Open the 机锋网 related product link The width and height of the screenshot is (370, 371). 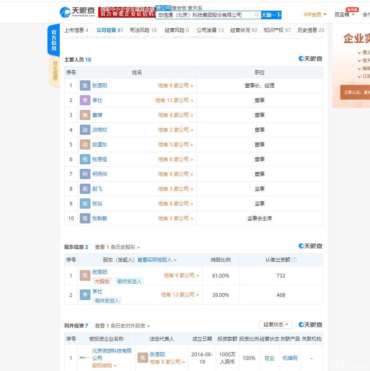290,358
